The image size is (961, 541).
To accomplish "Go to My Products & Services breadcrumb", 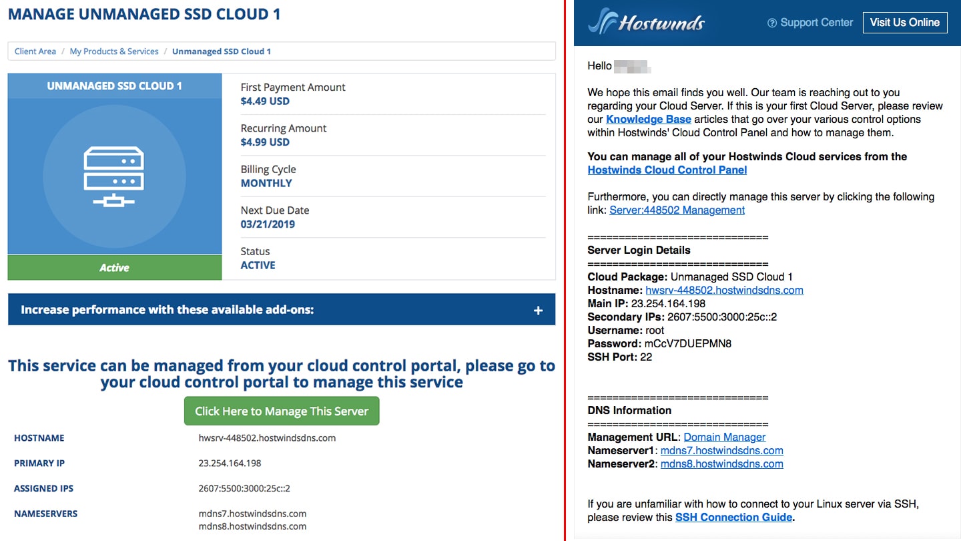I will [x=114, y=51].
